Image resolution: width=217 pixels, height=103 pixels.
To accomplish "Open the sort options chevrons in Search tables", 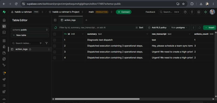I will [41, 43].
